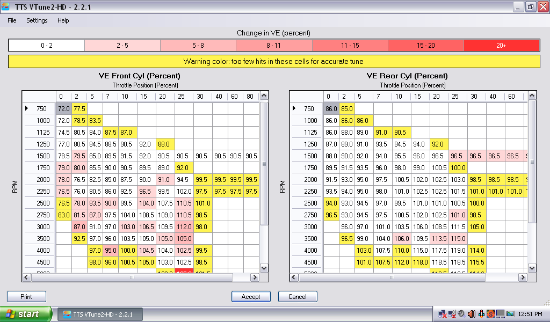Click the VE Rear Cyl table's right scroll arrow

click(523, 277)
